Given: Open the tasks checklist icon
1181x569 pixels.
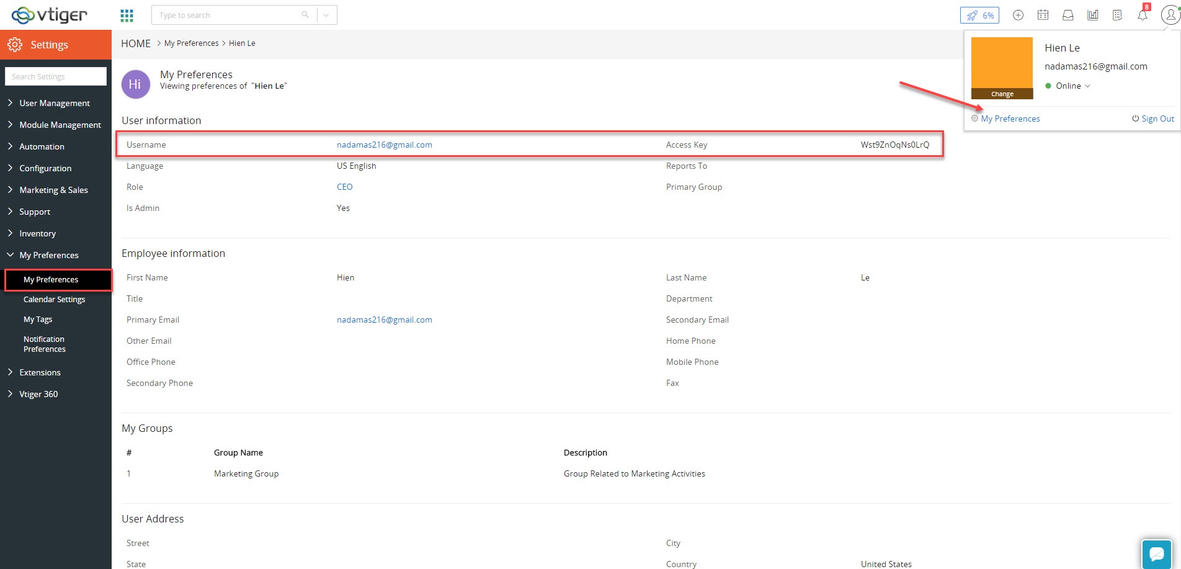Looking at the screenshot, I should pos(1117,15).
